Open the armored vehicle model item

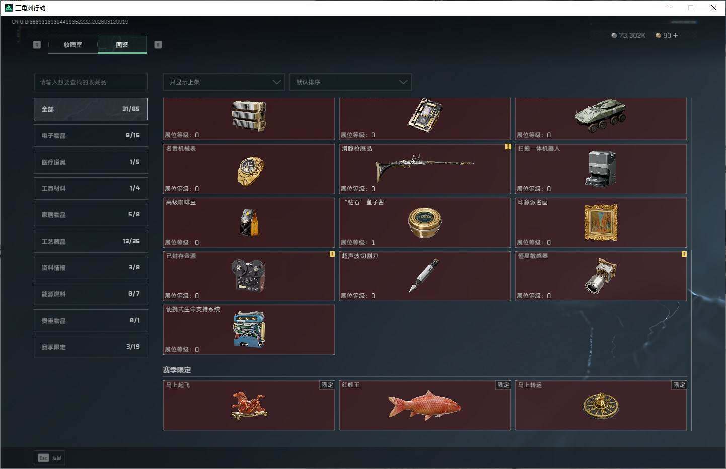point(601,115)
